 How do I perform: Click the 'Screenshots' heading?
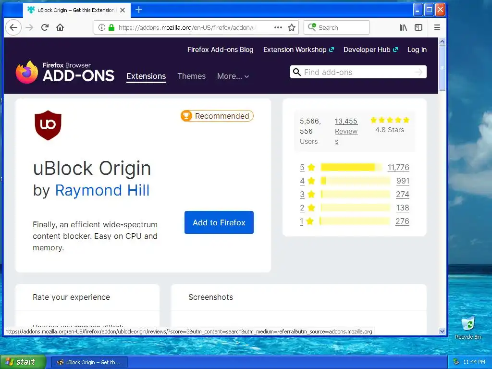(x=211, y=297)
